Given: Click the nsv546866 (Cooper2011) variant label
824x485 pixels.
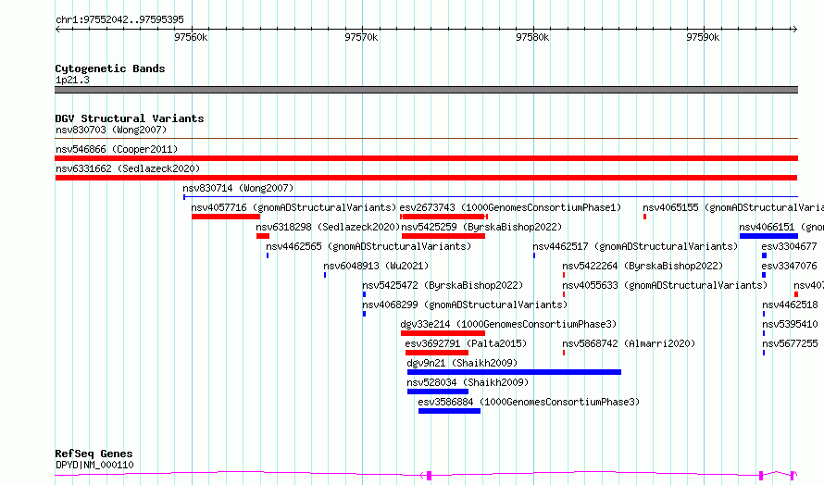Looking at the screenshot, I should pos(117,149).
